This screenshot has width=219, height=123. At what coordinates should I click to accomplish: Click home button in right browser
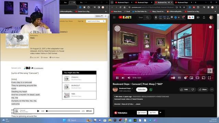(125, 7)
